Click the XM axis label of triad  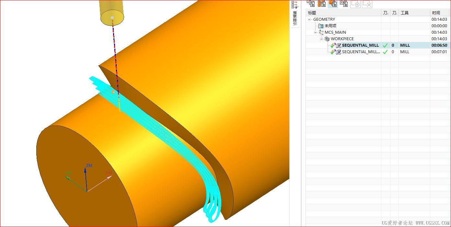[x=109, y=173]
